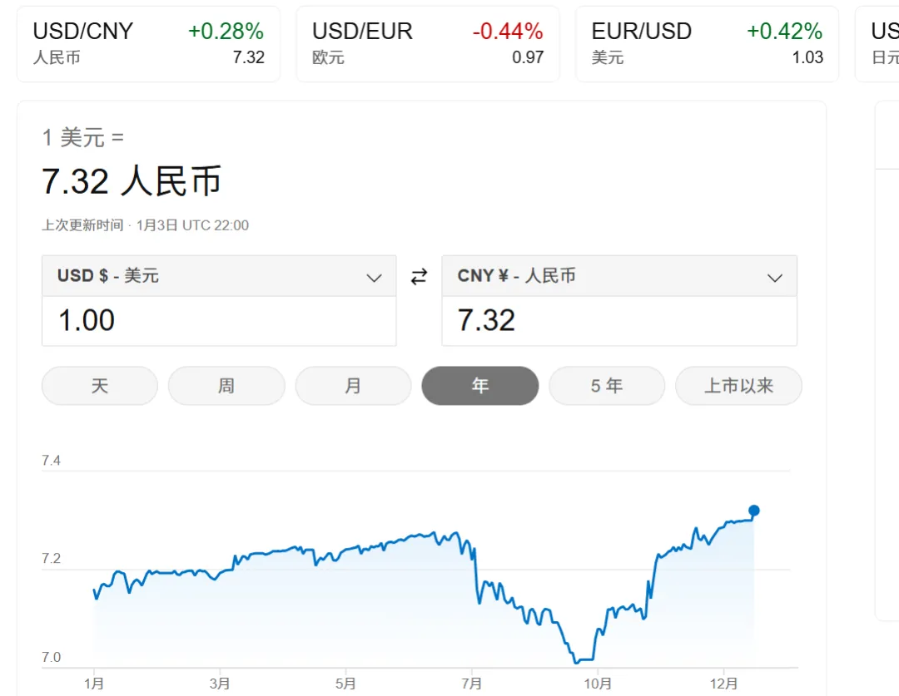This screenshot has height=696, width=899.
Task: Switch chart to 5 年 range
Action: pos(607,386)
